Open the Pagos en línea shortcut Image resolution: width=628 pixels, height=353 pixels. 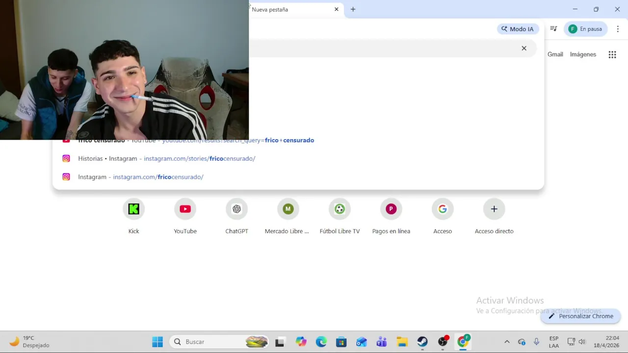(391, 216)
